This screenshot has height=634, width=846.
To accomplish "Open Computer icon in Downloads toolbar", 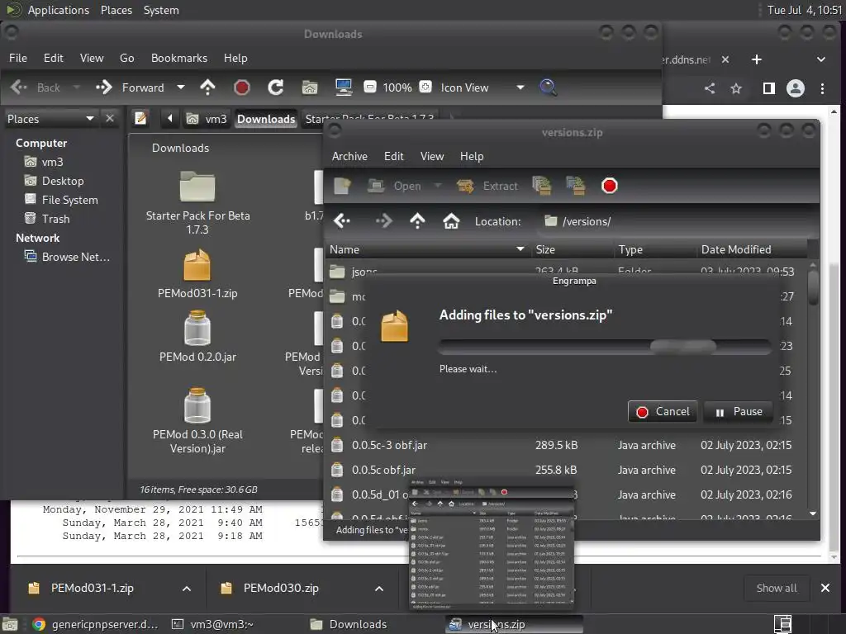I will pyautogui.click(x=344, y=88).
